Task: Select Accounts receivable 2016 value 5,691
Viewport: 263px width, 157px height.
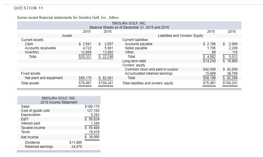Action: pyautogui.click(x=109, y=48)
